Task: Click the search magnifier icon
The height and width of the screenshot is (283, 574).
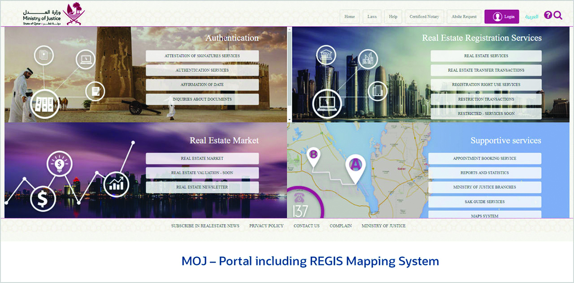Action: click(558, 16)
